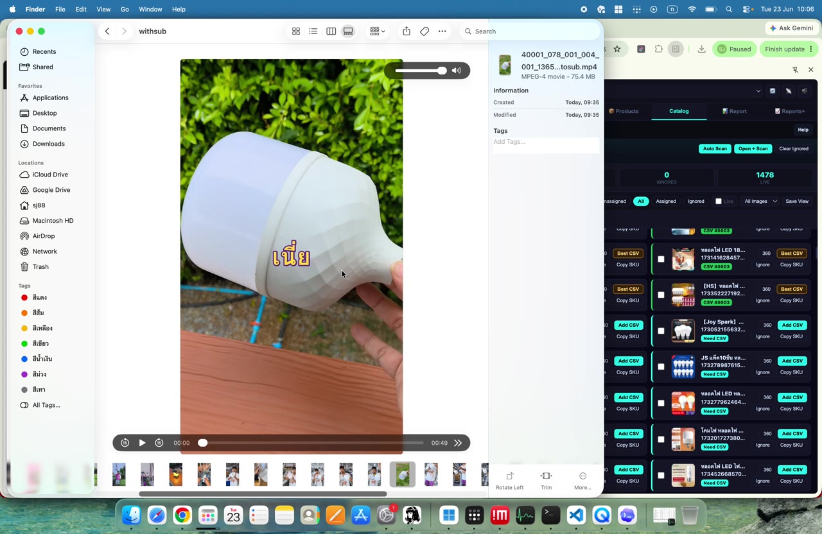
Task: Open the View menu
Action: click(103, 9)
